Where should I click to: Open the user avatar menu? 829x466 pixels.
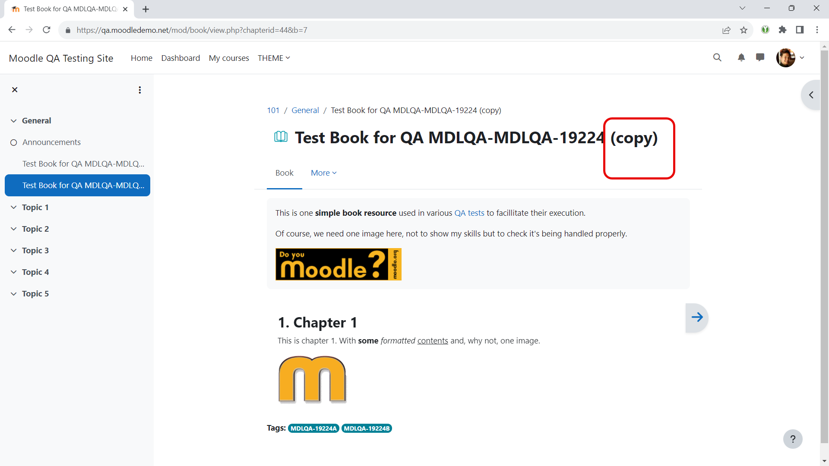(x=785, y=57)
